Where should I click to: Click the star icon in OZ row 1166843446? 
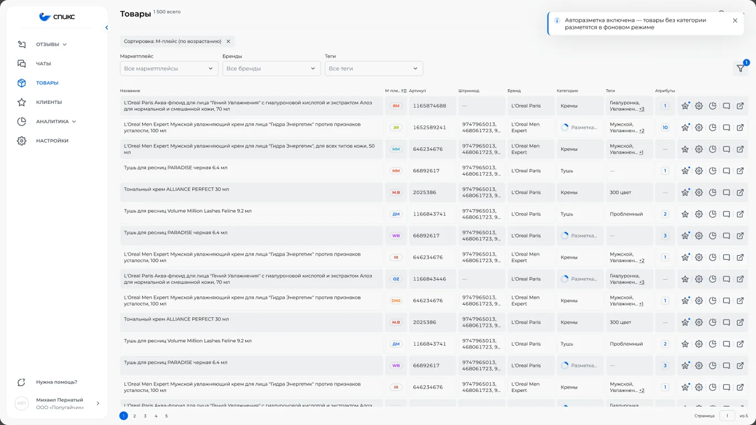point(685,279)
